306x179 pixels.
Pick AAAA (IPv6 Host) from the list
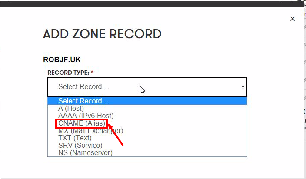coord(86,116)
